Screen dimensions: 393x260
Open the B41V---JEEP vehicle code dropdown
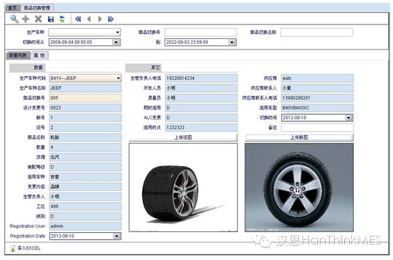pyautogui.click(x=118, y=78)
